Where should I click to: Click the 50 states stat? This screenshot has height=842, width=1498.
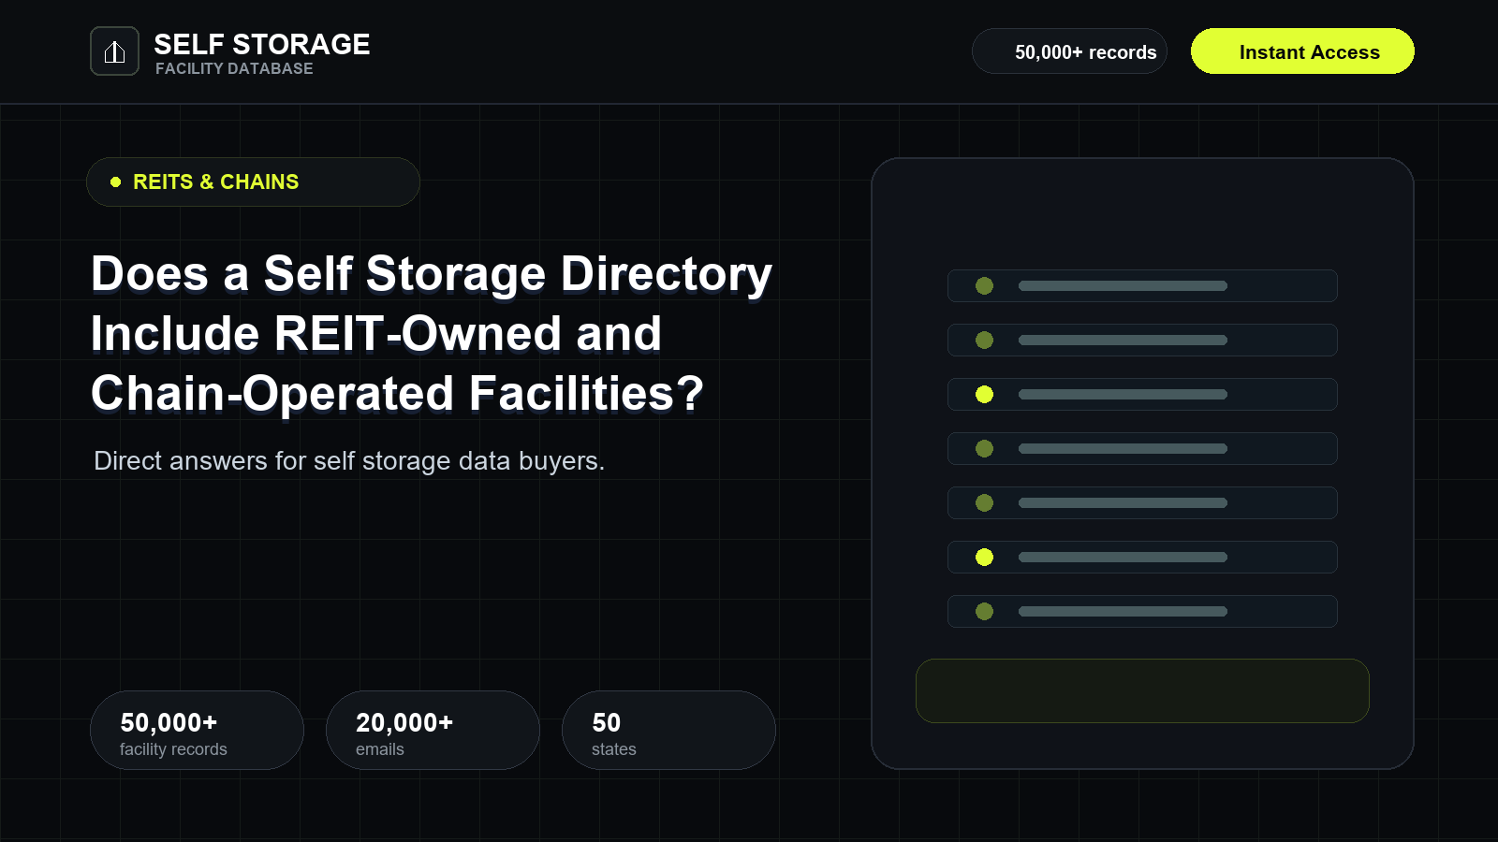(x=668, y=730)
